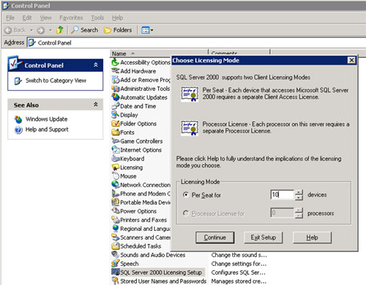
Task: Open the Forward button history dropdown arrow
Action: [51, 30]
